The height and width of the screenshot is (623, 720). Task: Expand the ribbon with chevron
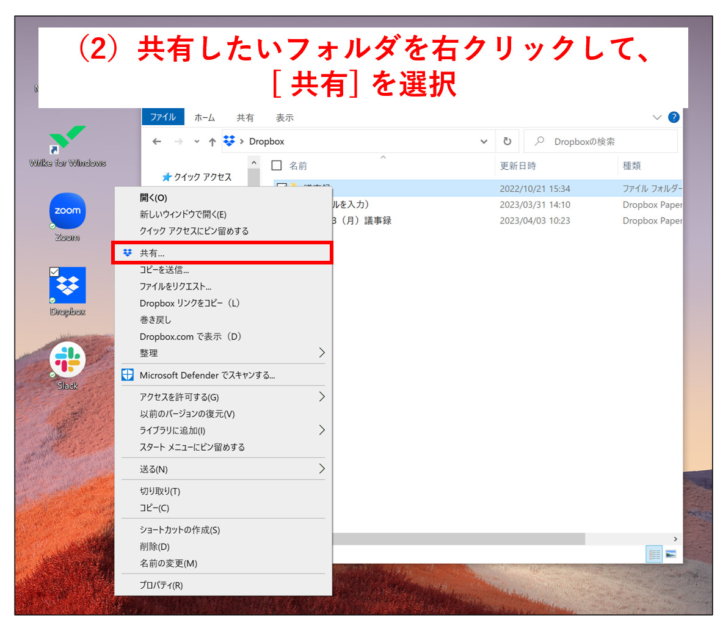coord(656,117)
